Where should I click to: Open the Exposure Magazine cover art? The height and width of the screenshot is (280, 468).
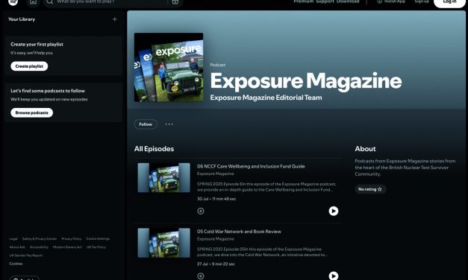169,67
